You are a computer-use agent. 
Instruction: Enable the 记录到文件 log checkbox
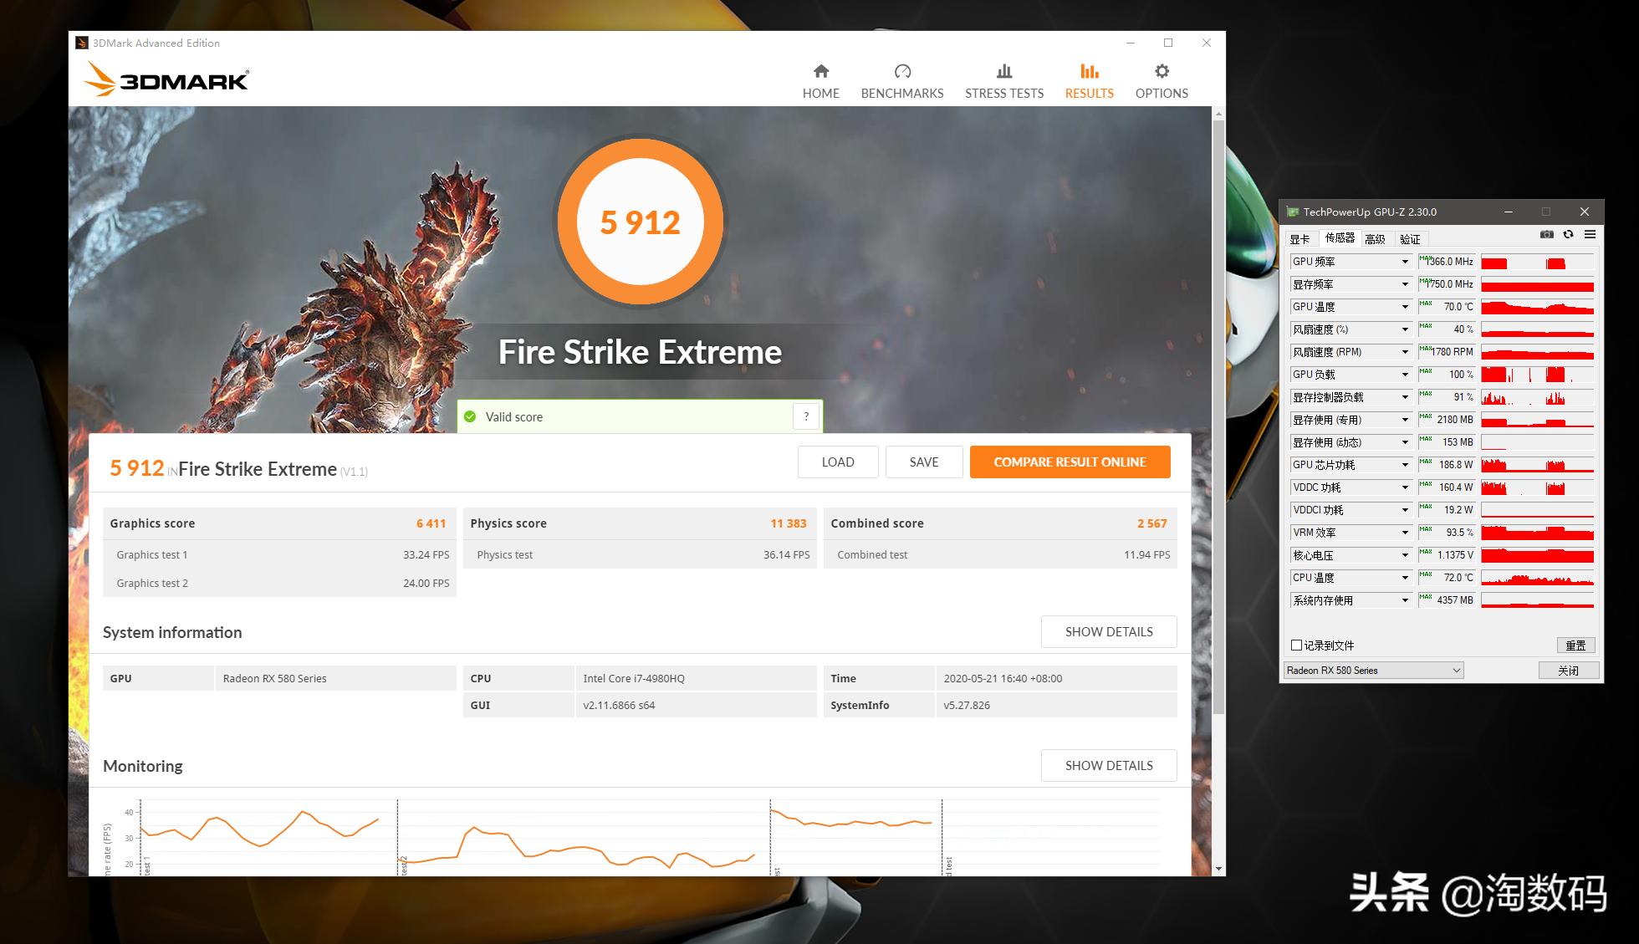point(1296,645)
